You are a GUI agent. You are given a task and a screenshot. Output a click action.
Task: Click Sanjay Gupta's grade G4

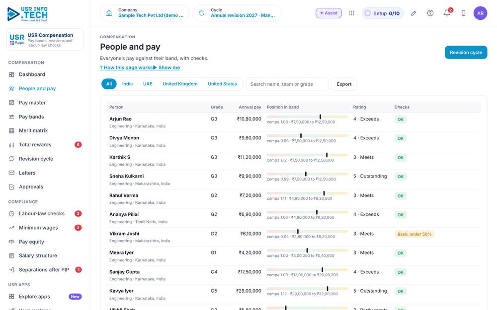[x=214, y=272]
